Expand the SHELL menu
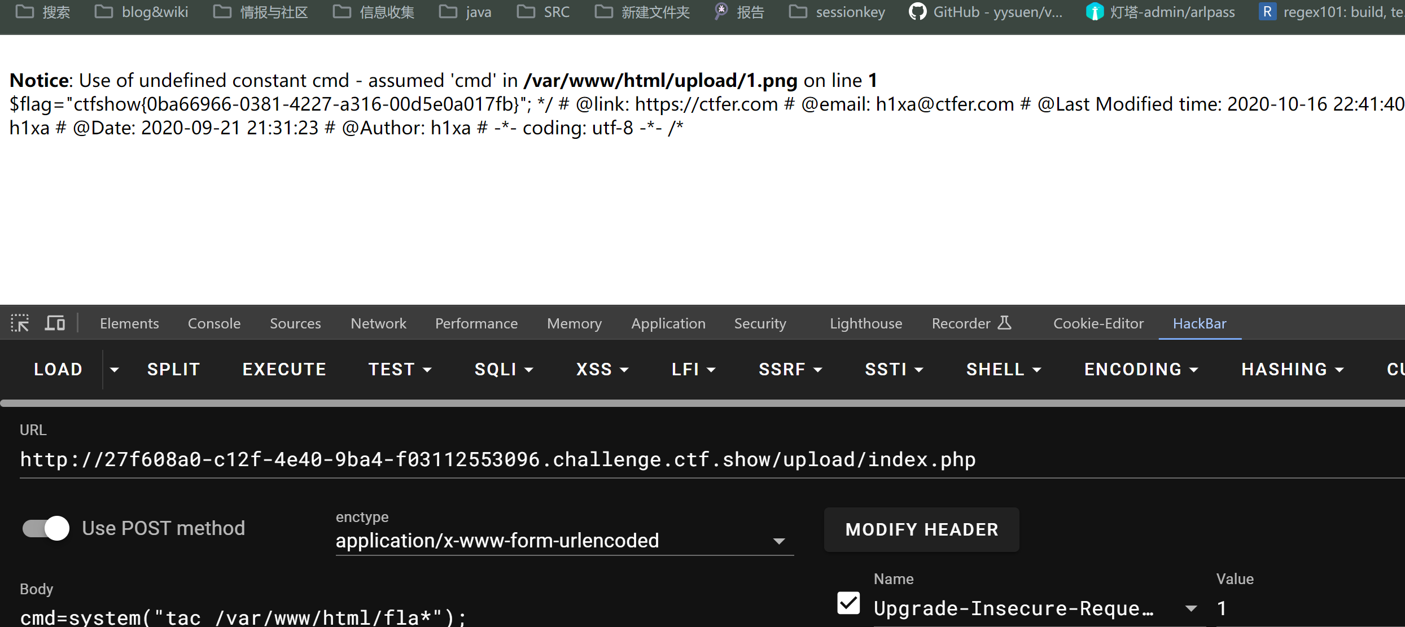This screenshot has width=1405, height=627. 1004,370
